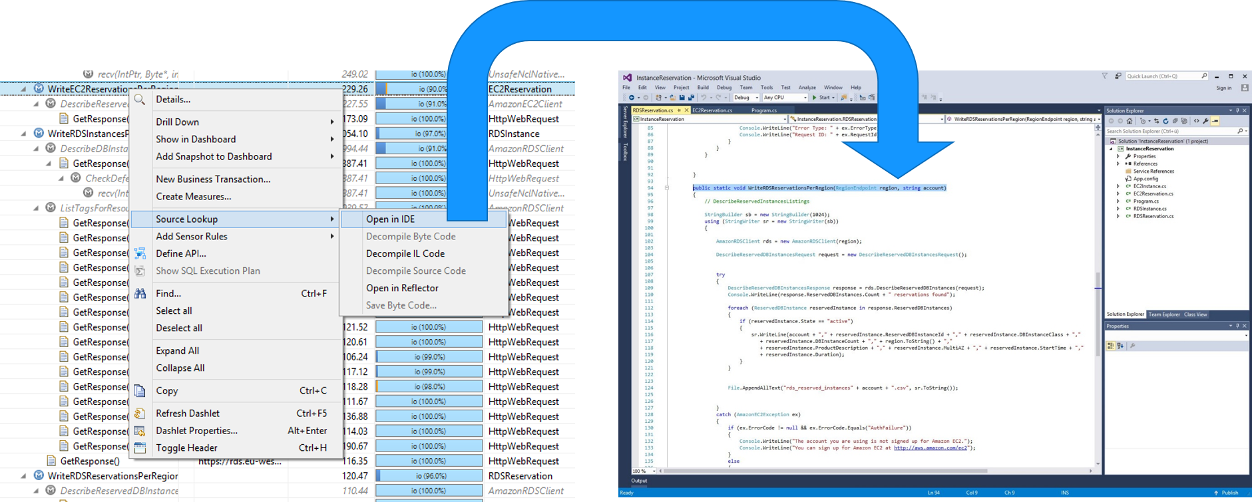
Task: Open the InstanceReservation class navigation dropdown
Action: coord(709,119)
